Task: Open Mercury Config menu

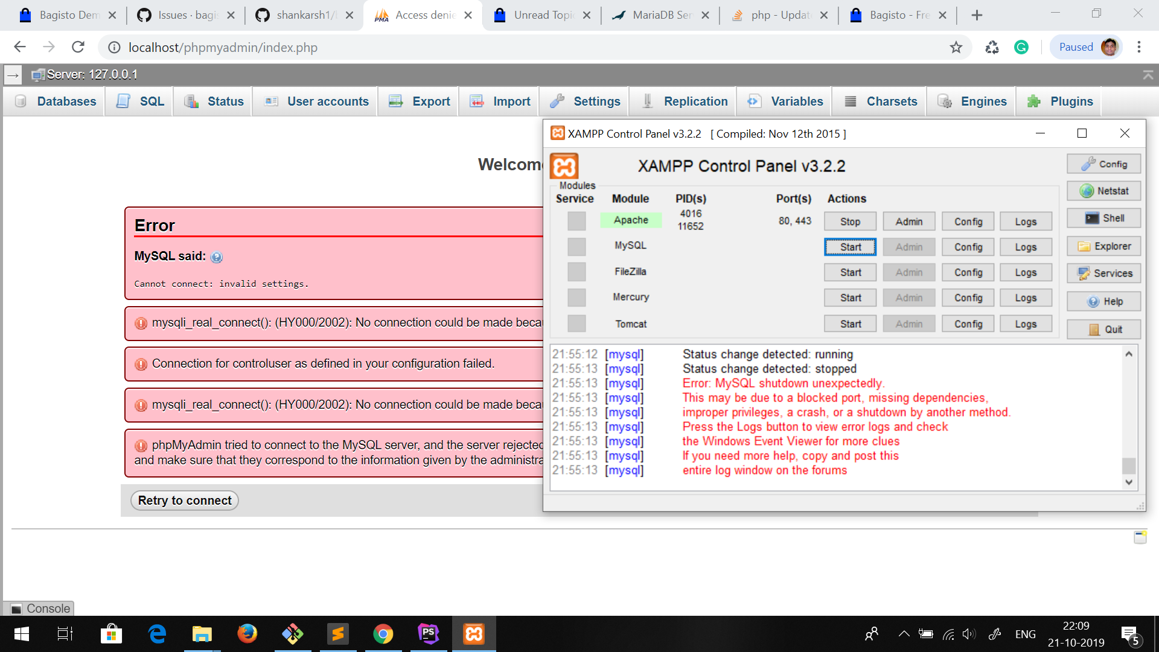Action: pyautogui.click(x=968, y=298)
